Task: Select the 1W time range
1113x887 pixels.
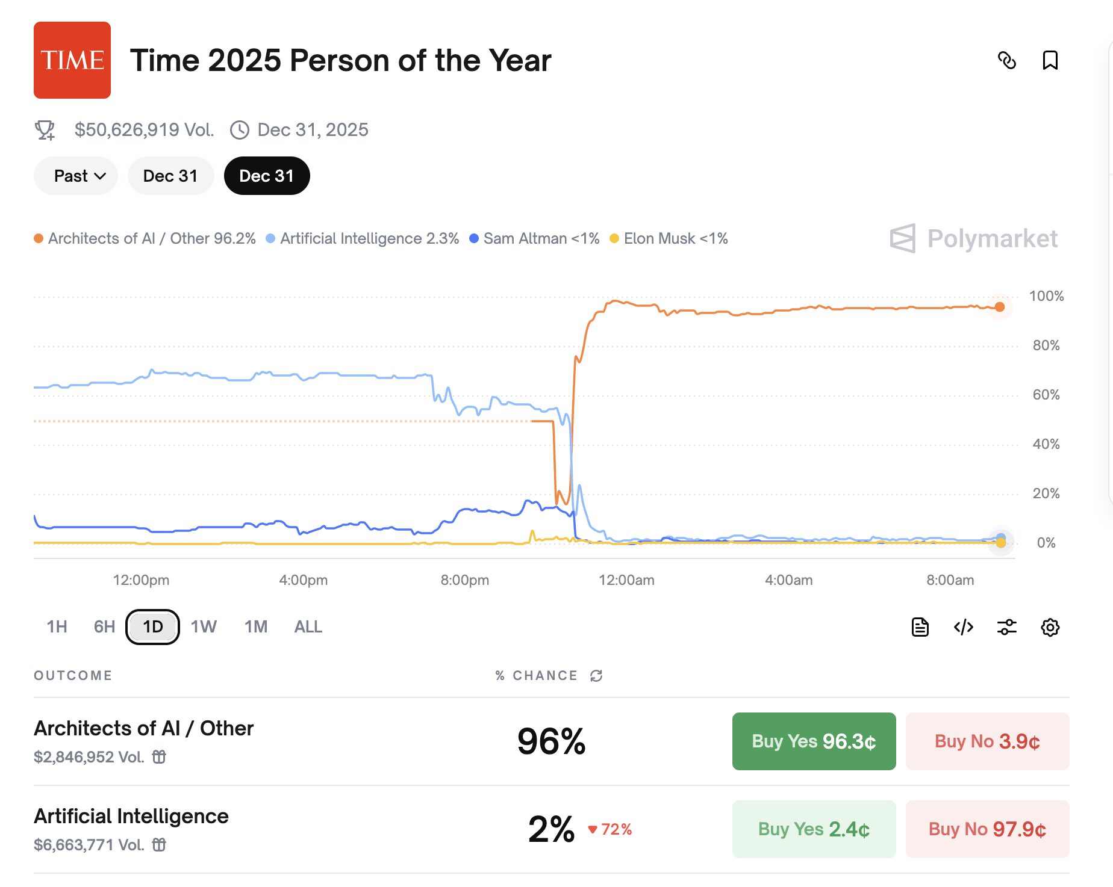Action: (204, 627)
